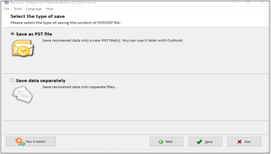The height and width of the screenshot is (154, 271).
Task: Click the Save data separately label
Action: [x=41, y=81]
